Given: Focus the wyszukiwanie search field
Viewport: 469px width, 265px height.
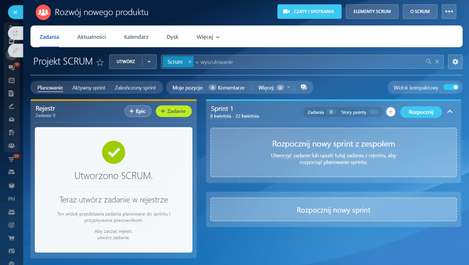Looking at the screenshot, I should (x=308, y=62).
